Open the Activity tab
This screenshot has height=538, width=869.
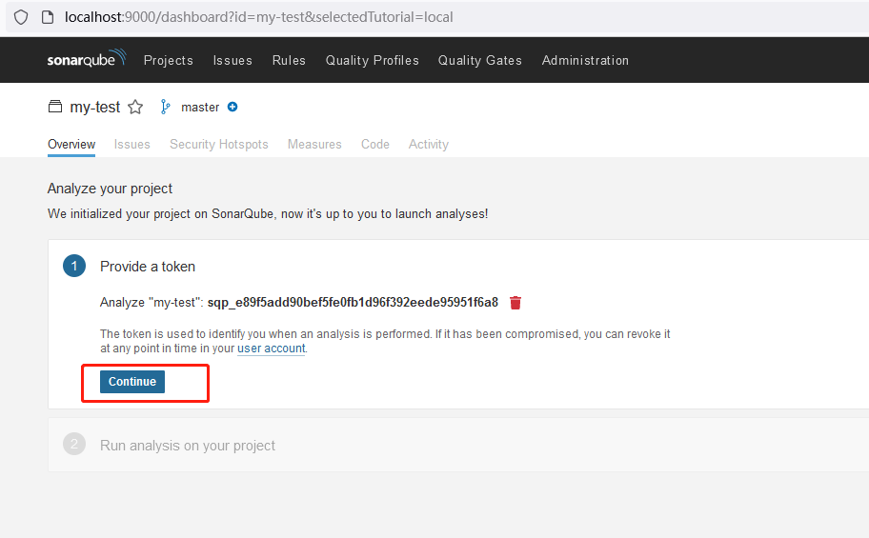(x=429, y=144)
